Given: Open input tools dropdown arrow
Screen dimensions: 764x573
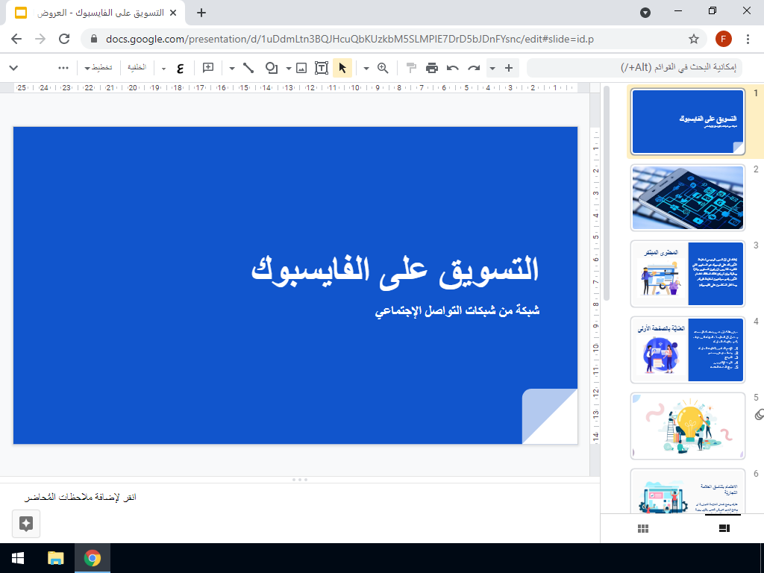Looking at the screenshot, I should (x=163, y=68).
